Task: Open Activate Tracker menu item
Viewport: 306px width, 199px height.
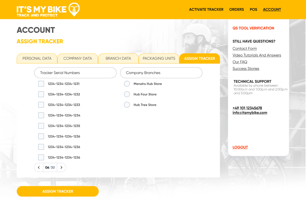Action: (x=206, y=9)
